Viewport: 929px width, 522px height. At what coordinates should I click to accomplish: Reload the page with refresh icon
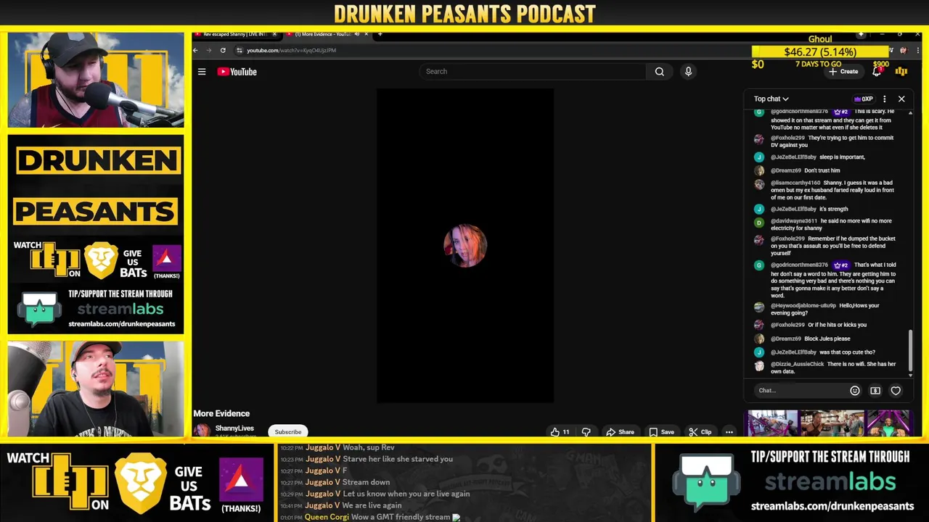pos(223,50)
